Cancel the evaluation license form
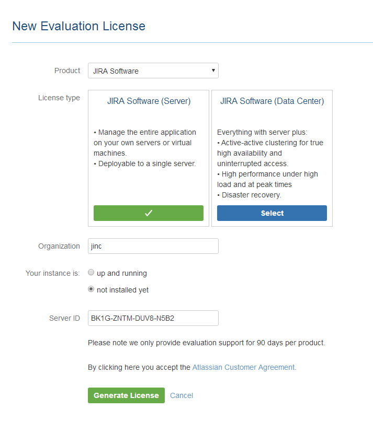 point(182,395)
